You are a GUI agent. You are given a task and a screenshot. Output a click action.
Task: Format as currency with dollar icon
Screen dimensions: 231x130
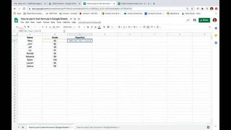click(43, 27)
